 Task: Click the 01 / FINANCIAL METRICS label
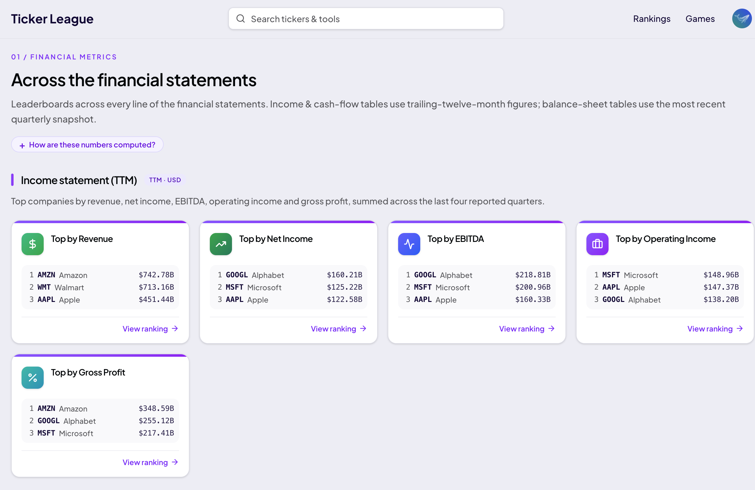64,57
